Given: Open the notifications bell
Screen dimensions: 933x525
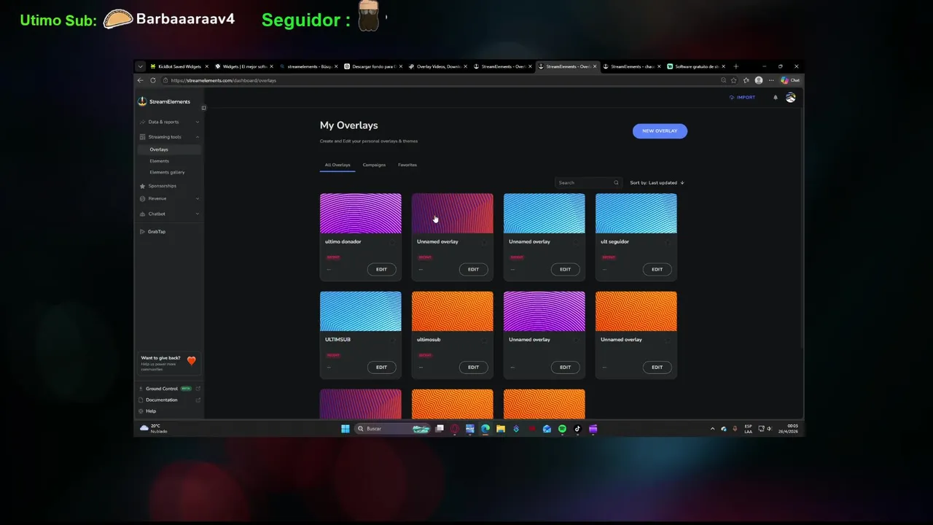Looking at the screenshot, I should point(775,97).
